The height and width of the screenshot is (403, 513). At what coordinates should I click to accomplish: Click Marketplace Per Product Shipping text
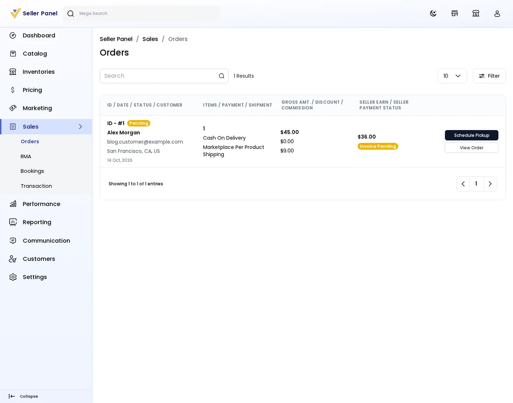click(x=233, y=151)
